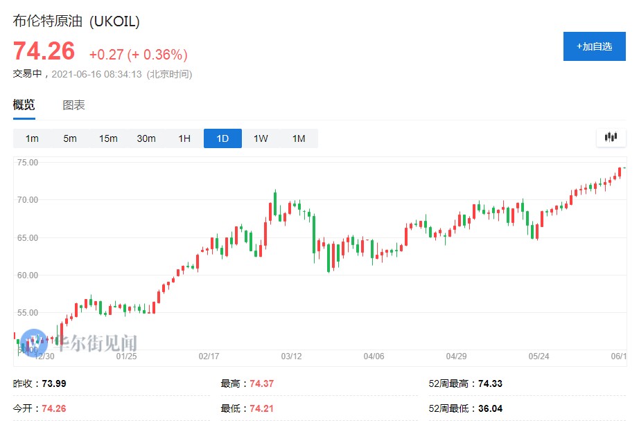Switch chart to 5m interval
This screenshot has height=434, width=639.
tap(70, 138)
